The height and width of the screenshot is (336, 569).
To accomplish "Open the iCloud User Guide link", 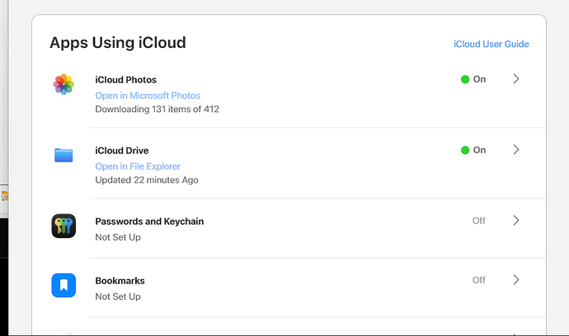I will (491, 44).
